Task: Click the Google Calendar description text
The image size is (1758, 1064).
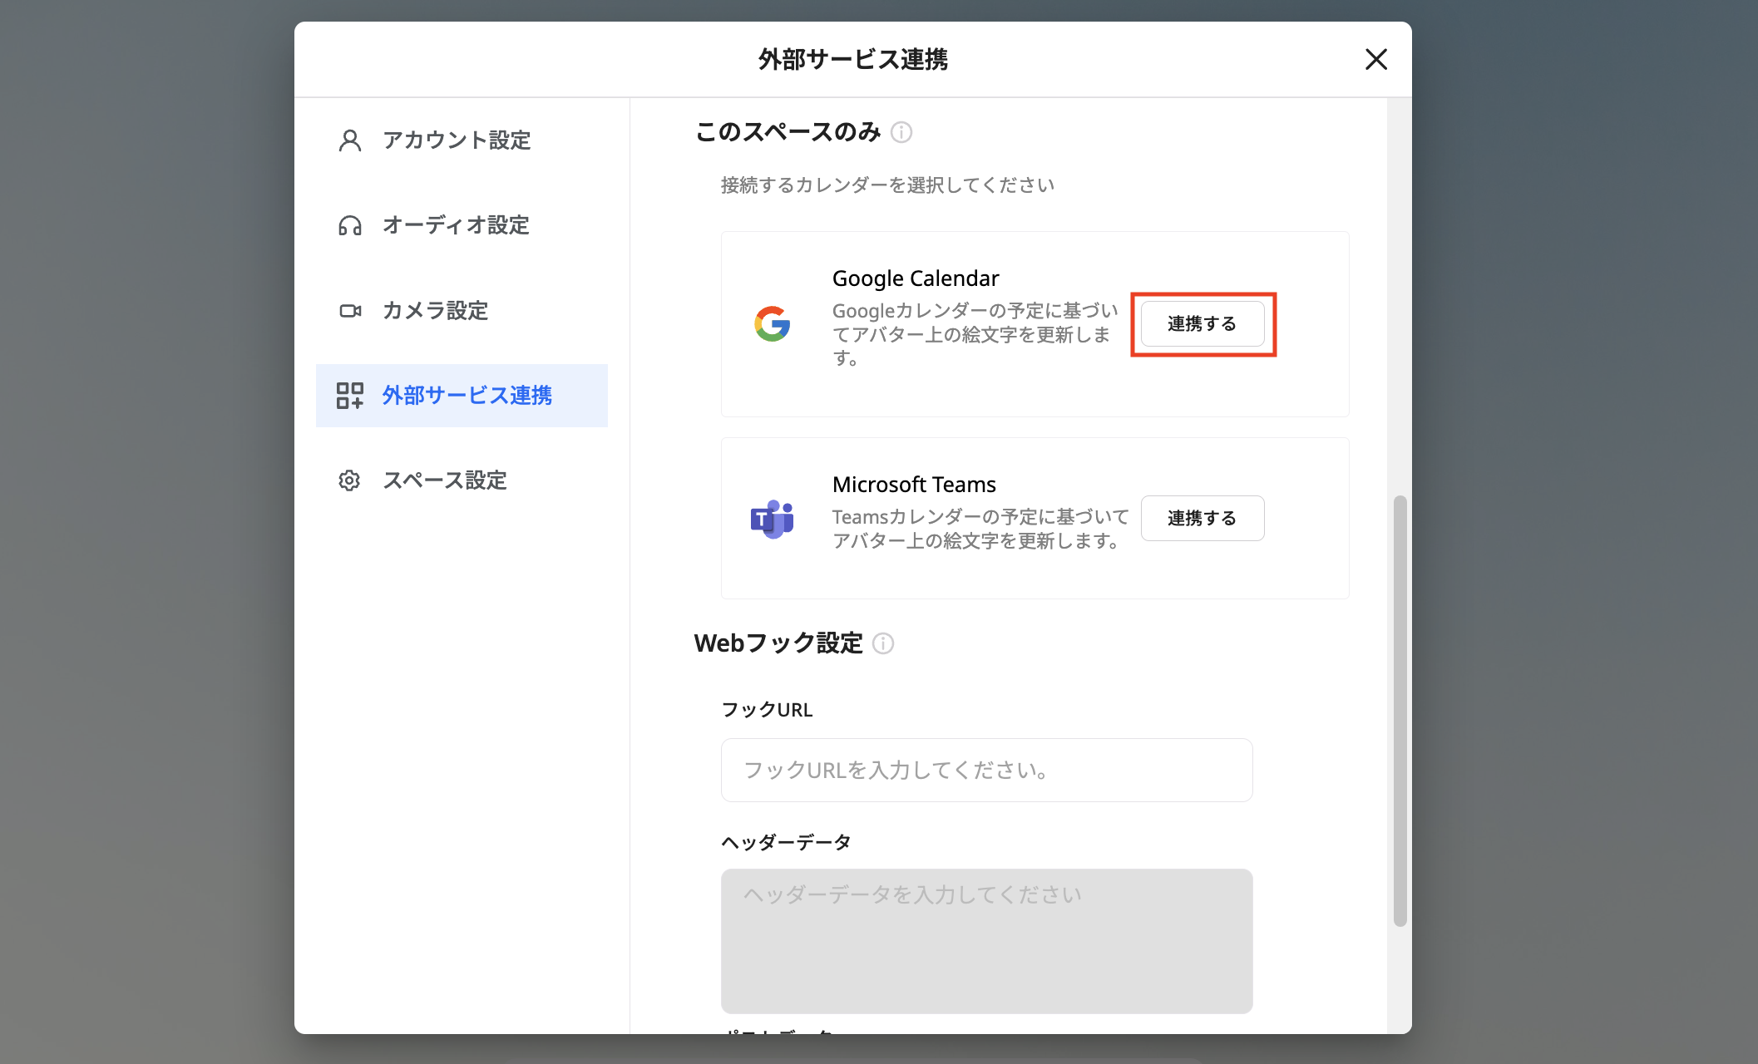Action: pyautogui.click(x=975, y=334)
